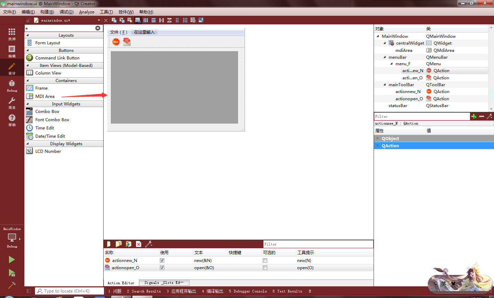Open the 工具(T) menu

point(106,12)
